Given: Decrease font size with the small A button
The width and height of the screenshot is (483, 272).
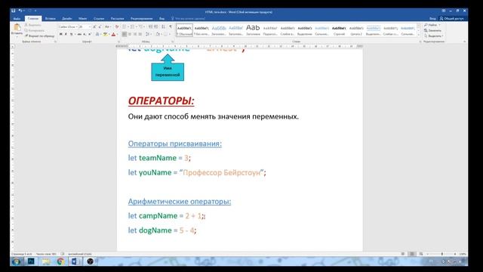Looking at the screenshot, I should click(100, 27).
